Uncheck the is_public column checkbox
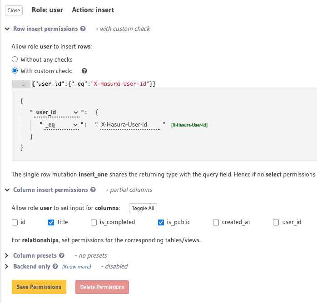 pyautogui.click(x=161, y=222)
